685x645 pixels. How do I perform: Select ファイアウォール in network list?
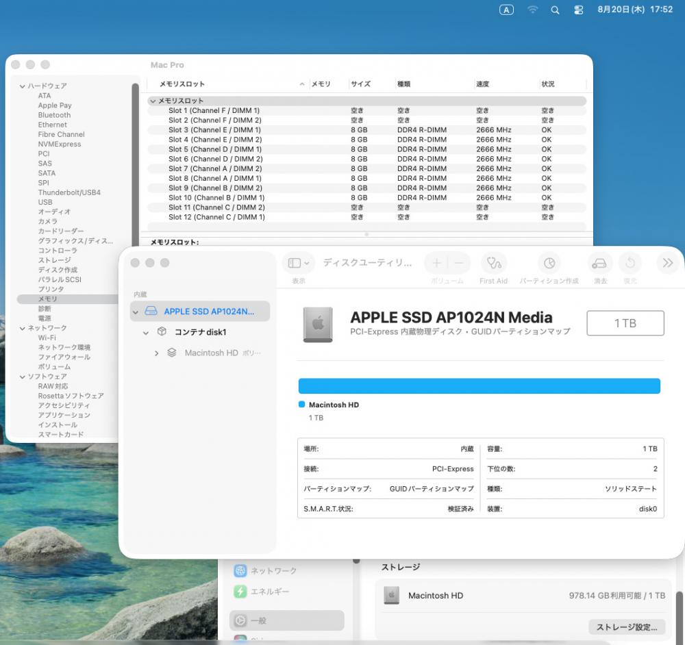click(64, 357)
